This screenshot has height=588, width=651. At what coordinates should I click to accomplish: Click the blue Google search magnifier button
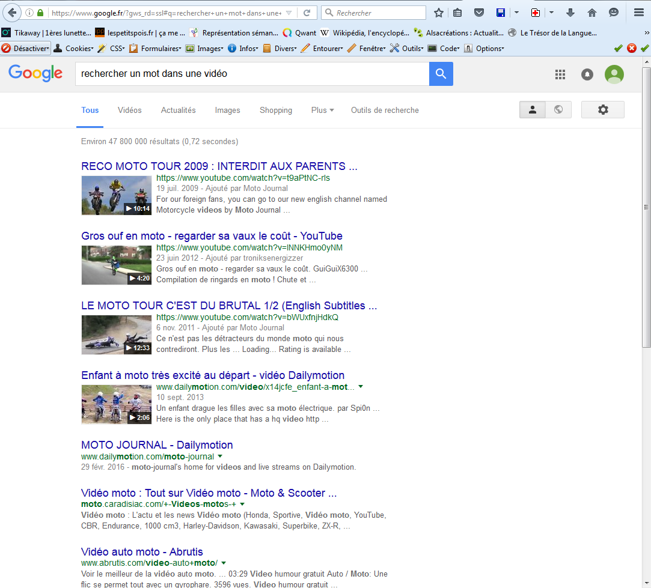[x=441, y=74]
